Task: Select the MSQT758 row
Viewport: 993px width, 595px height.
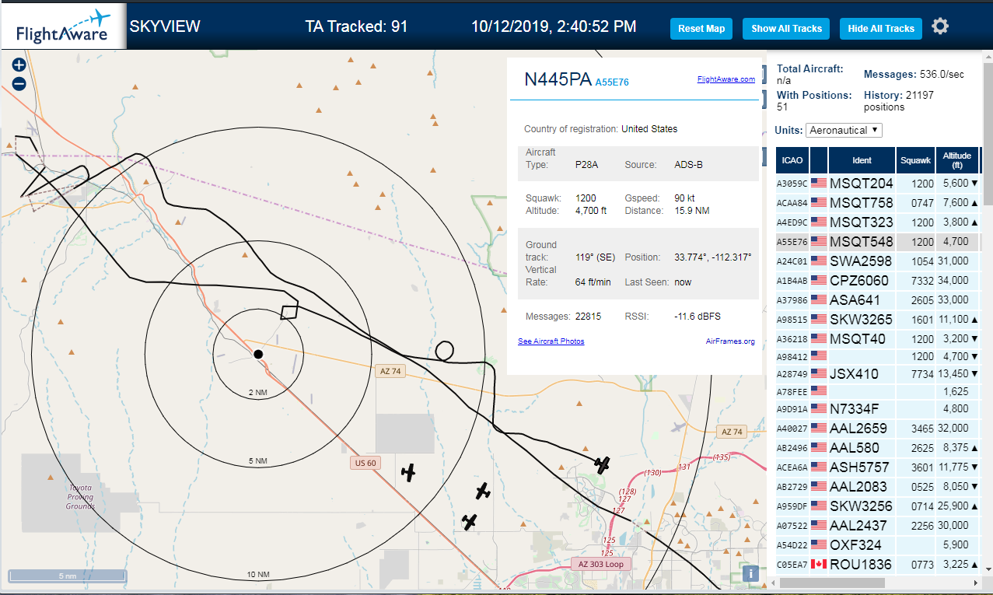Action: click(x=878, y=203)
